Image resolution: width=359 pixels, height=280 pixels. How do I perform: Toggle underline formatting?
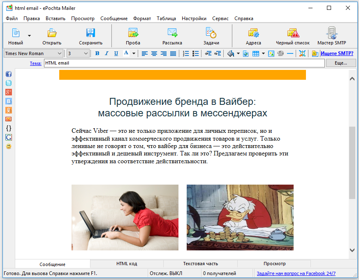pos(116,53)
